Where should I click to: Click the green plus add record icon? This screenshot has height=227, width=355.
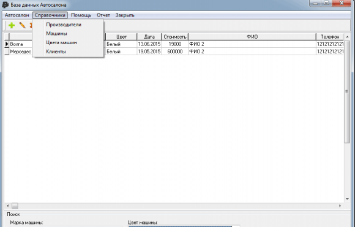12,25
